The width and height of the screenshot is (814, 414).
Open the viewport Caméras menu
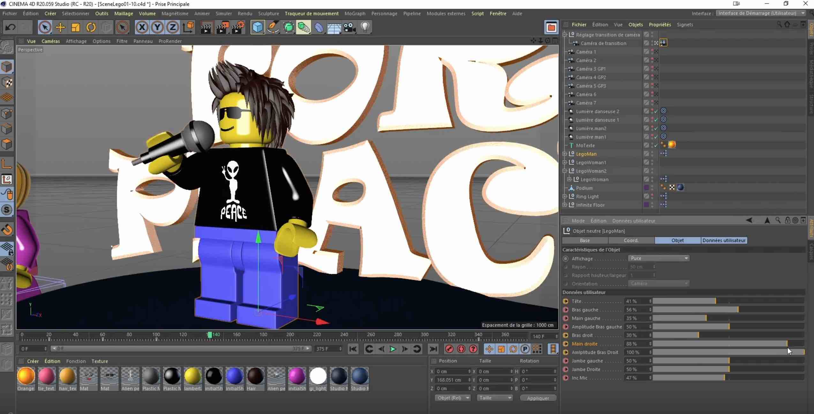(x=50, y=41)
